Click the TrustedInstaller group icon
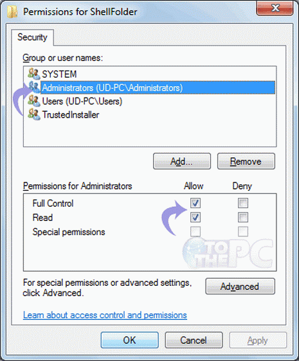The width and height of the screenshot is (299, 361). (34, 114)
